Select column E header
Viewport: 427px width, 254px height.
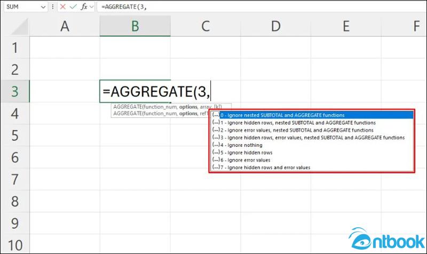tap(346, 26)
